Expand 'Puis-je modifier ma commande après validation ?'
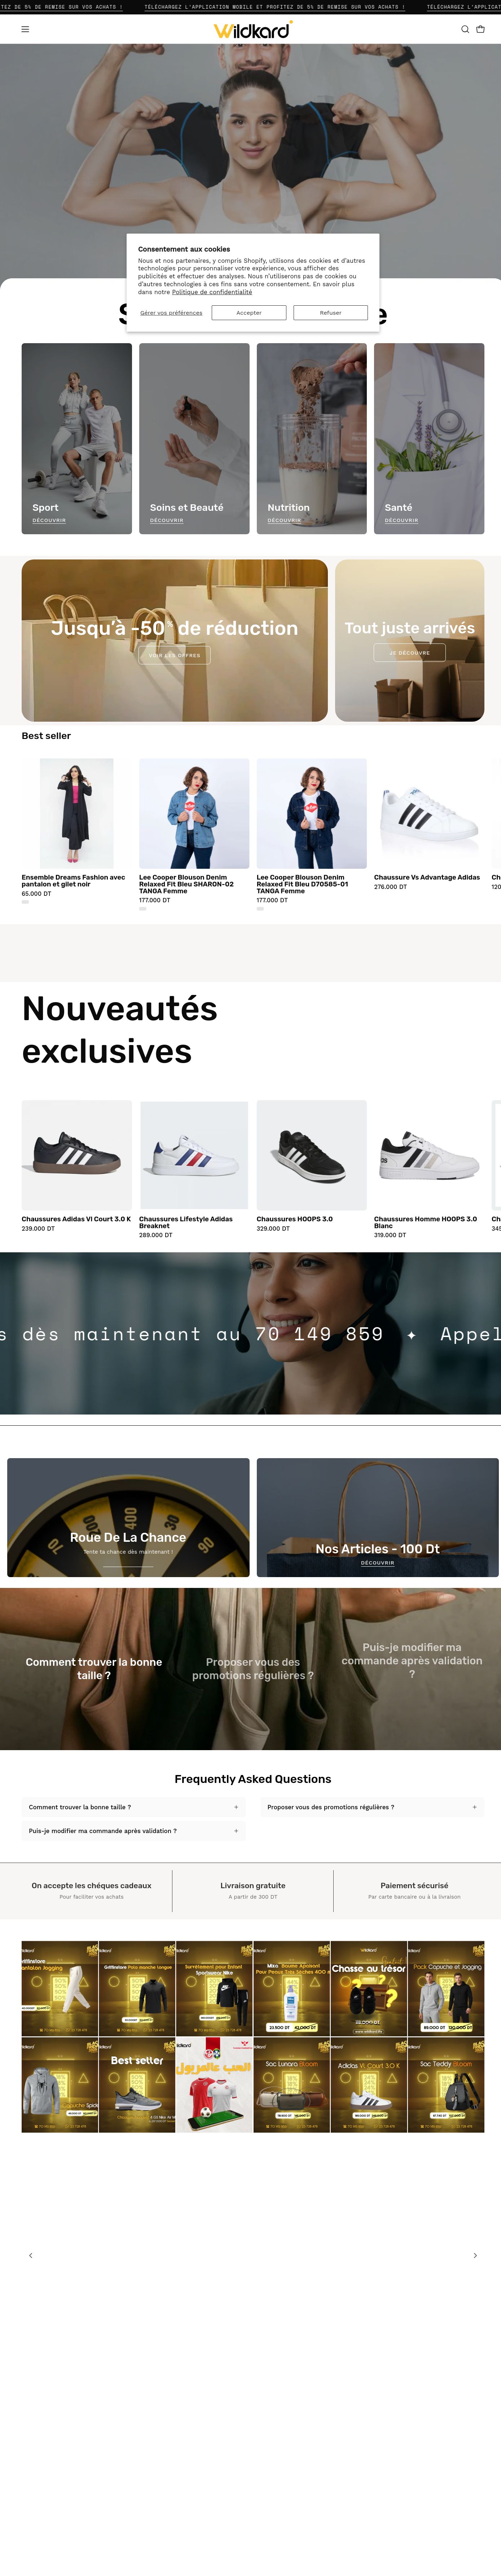The width and height of the screenshot is (501, 2576). pyautogui.click(x=132, y=1831)
